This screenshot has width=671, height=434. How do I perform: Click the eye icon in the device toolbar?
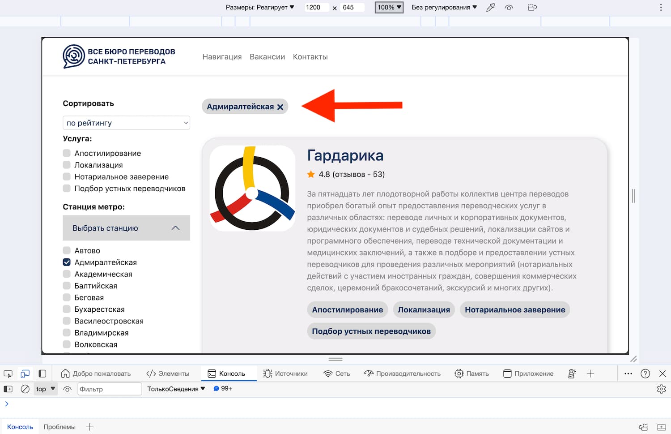pyautogui.click(x=509, y=7)
